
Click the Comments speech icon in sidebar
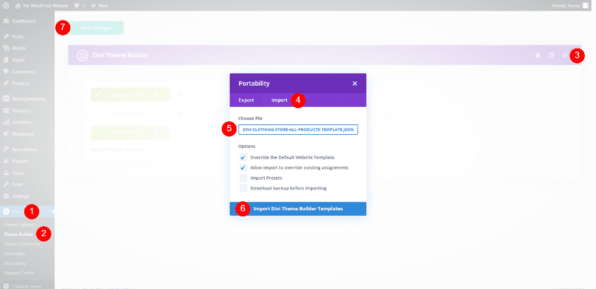point(6,71)
